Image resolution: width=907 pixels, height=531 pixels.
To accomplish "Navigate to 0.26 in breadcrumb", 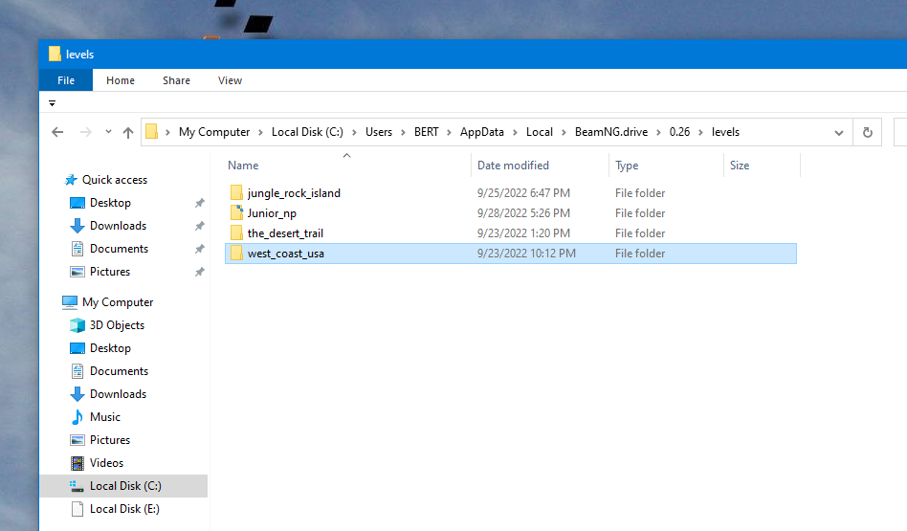I will pos(679,132).
